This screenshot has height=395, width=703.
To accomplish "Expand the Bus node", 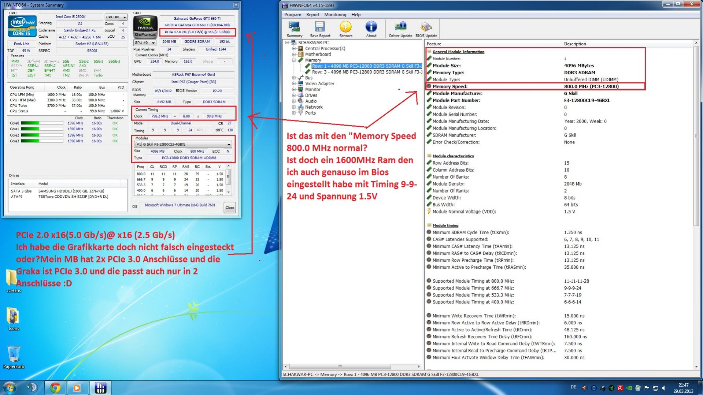I will click(x=294, y=78).
